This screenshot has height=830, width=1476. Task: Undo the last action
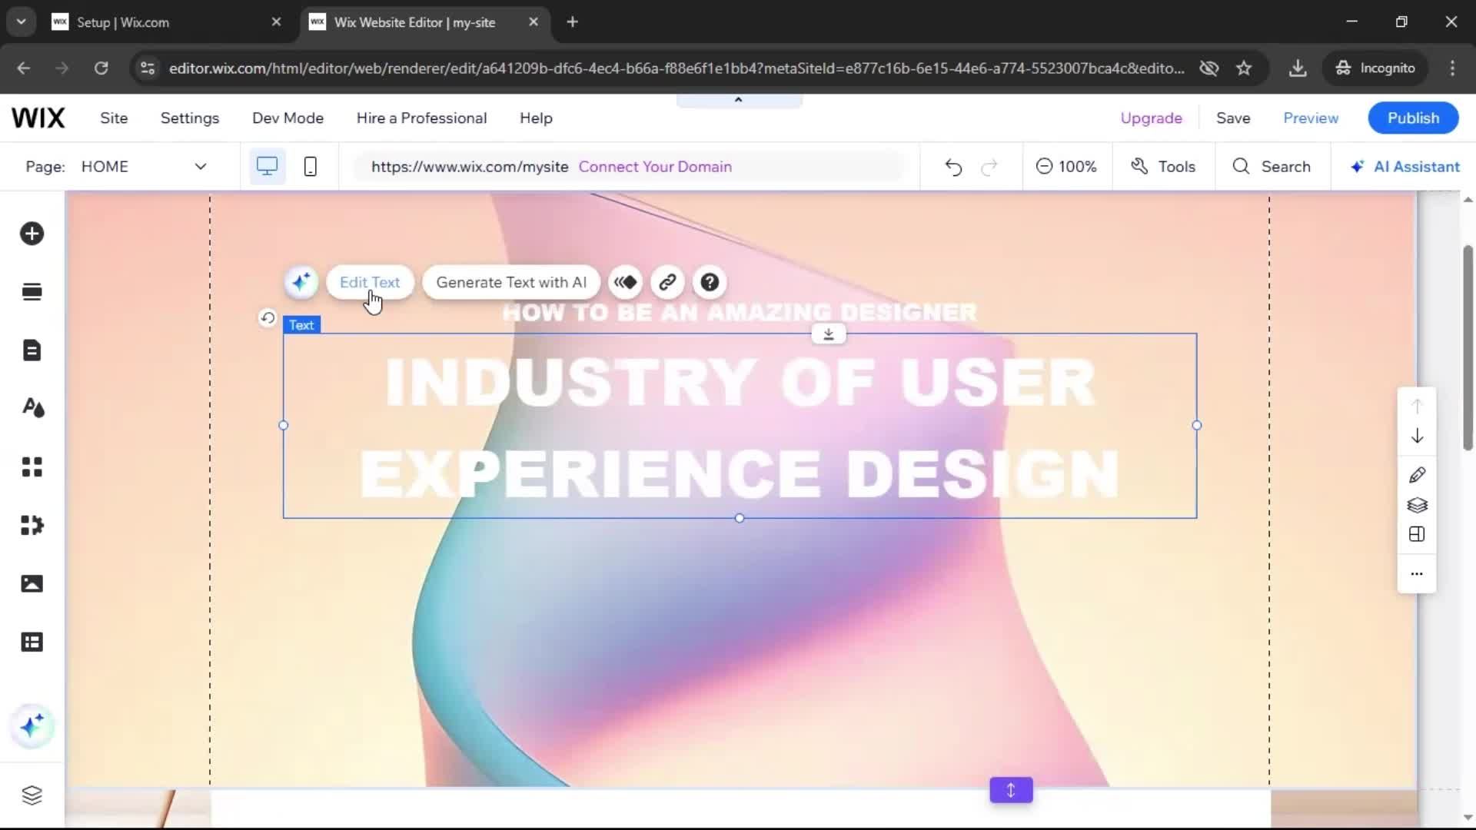[x=953, y=167]
